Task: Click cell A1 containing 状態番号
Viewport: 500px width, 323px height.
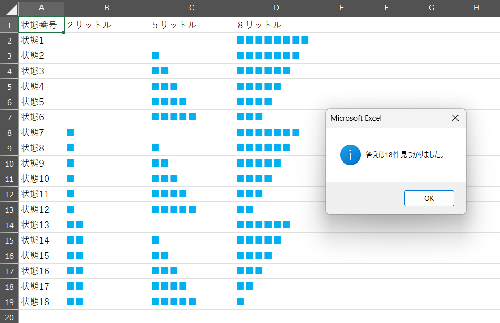Action: [41, 25]
